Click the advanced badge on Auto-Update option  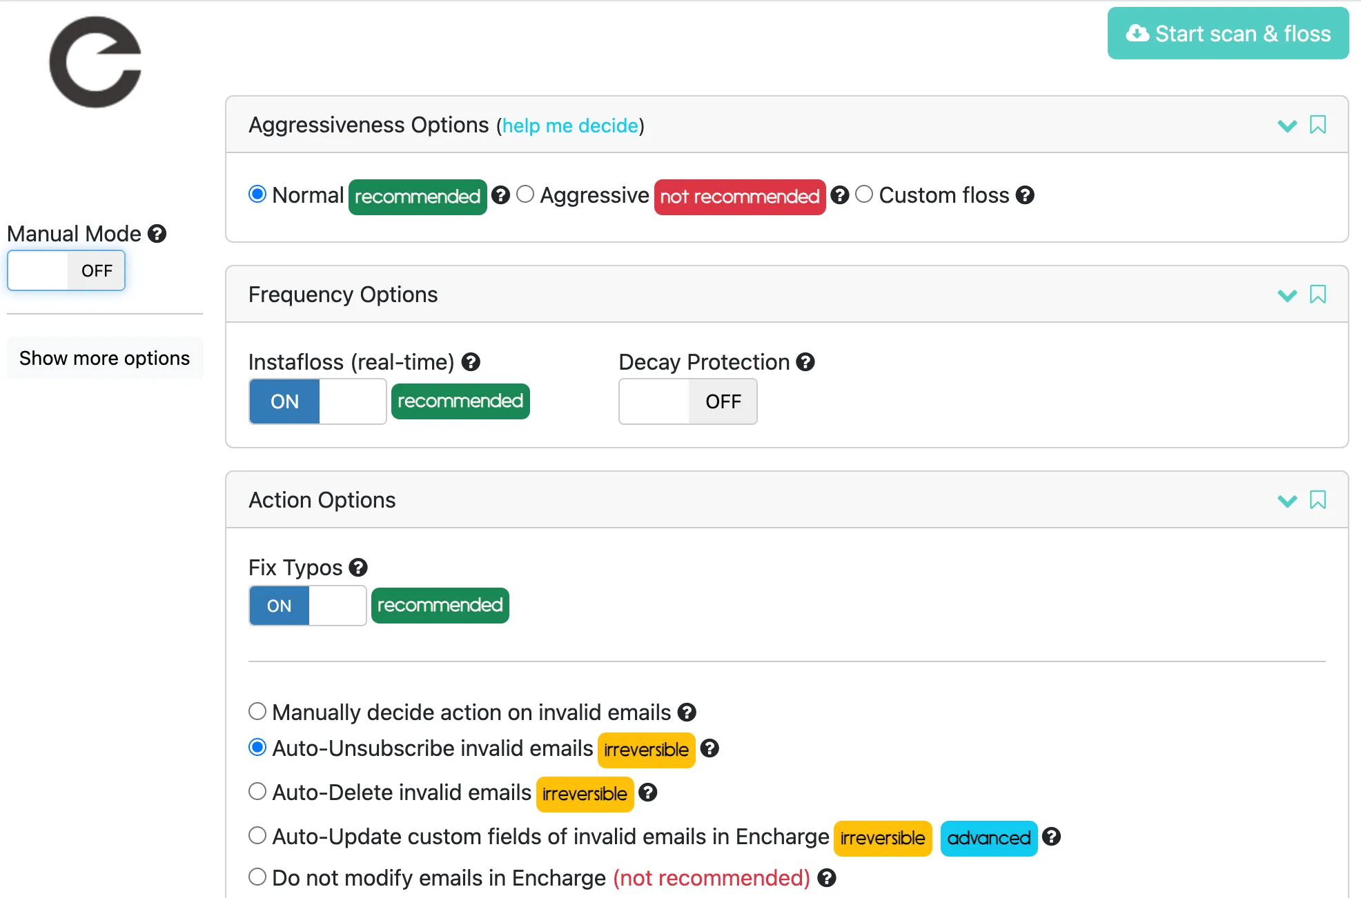989,839
